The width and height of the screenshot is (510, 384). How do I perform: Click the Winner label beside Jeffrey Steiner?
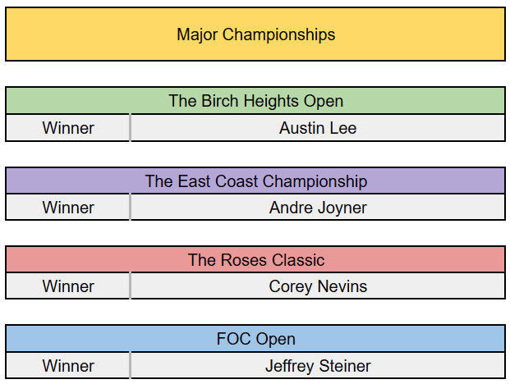[x=68, y=366]
